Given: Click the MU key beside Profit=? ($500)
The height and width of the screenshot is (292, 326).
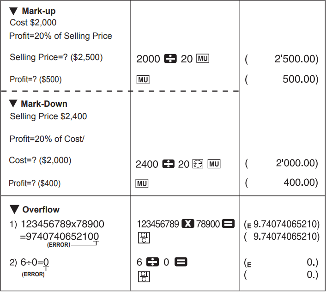Looking at the screenshot, I should (x=143, y=80).
